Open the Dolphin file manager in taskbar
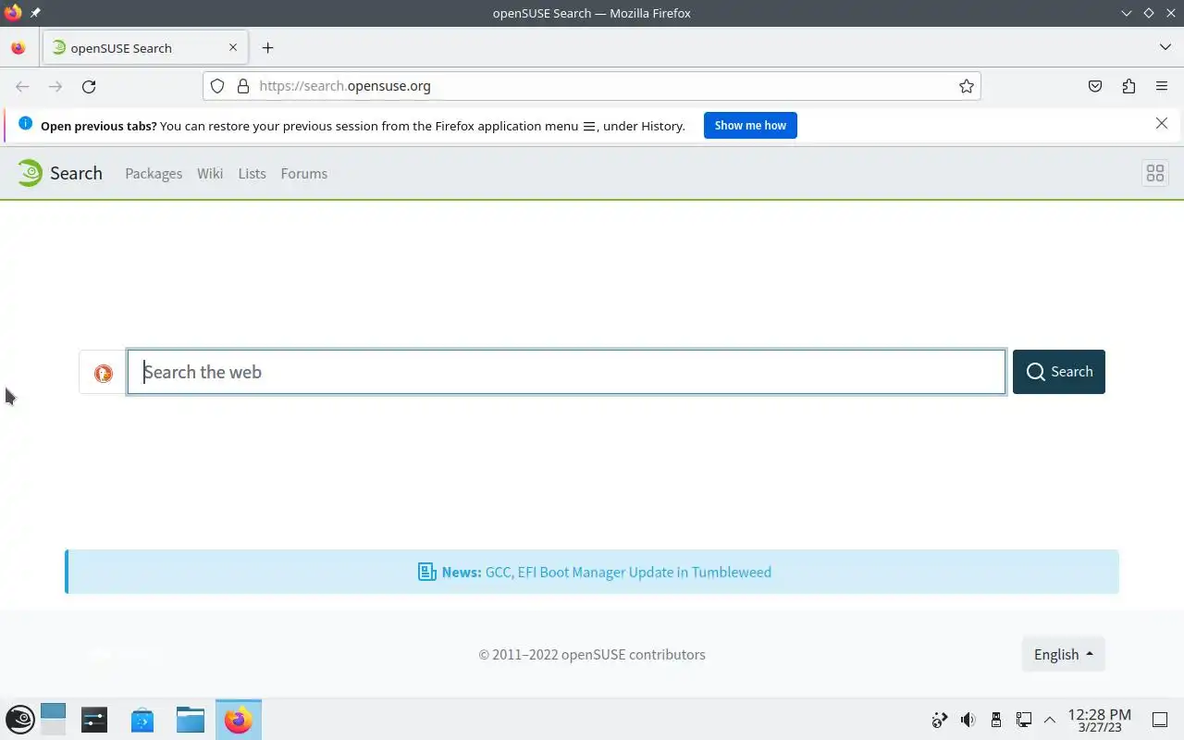This screenshot has width=1184, height=740. [191, 720]
